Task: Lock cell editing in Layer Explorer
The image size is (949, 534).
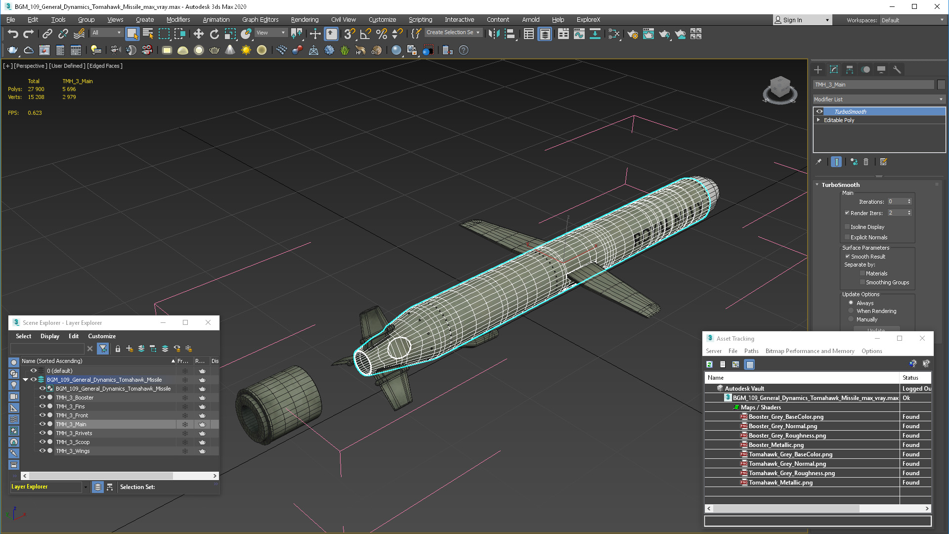Action: (118, 349)
